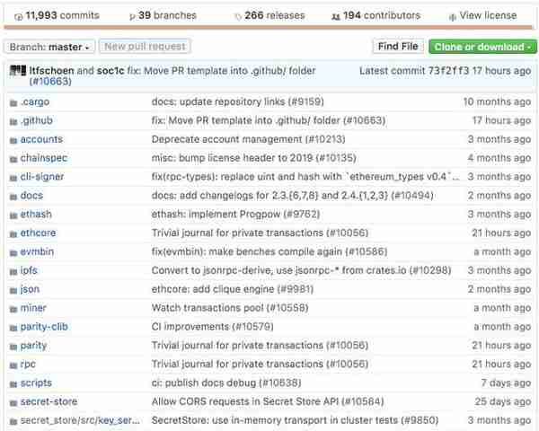Expand the Branch: master dropdown
Image resolution: width=539 pixels, height=431 pixels.
tap(49, 47)
